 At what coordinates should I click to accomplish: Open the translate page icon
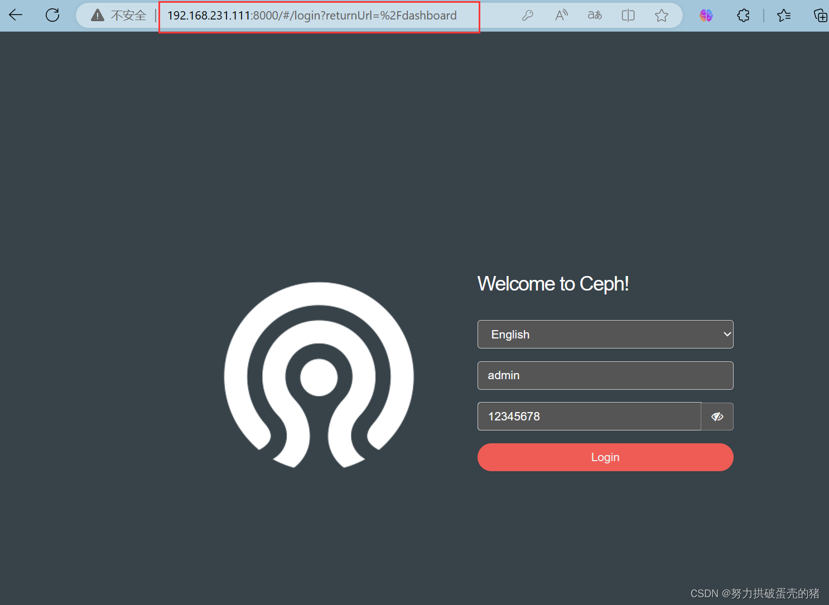(595, 16)
